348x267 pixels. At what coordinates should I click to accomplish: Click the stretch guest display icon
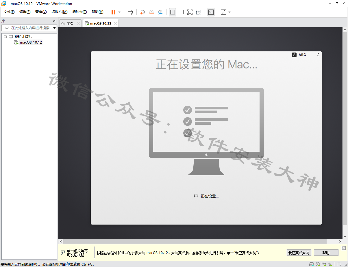tap(223, 12)
